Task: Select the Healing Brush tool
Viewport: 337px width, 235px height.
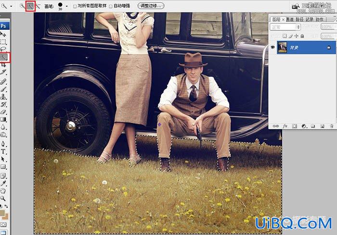Action: tap(3, 82)
